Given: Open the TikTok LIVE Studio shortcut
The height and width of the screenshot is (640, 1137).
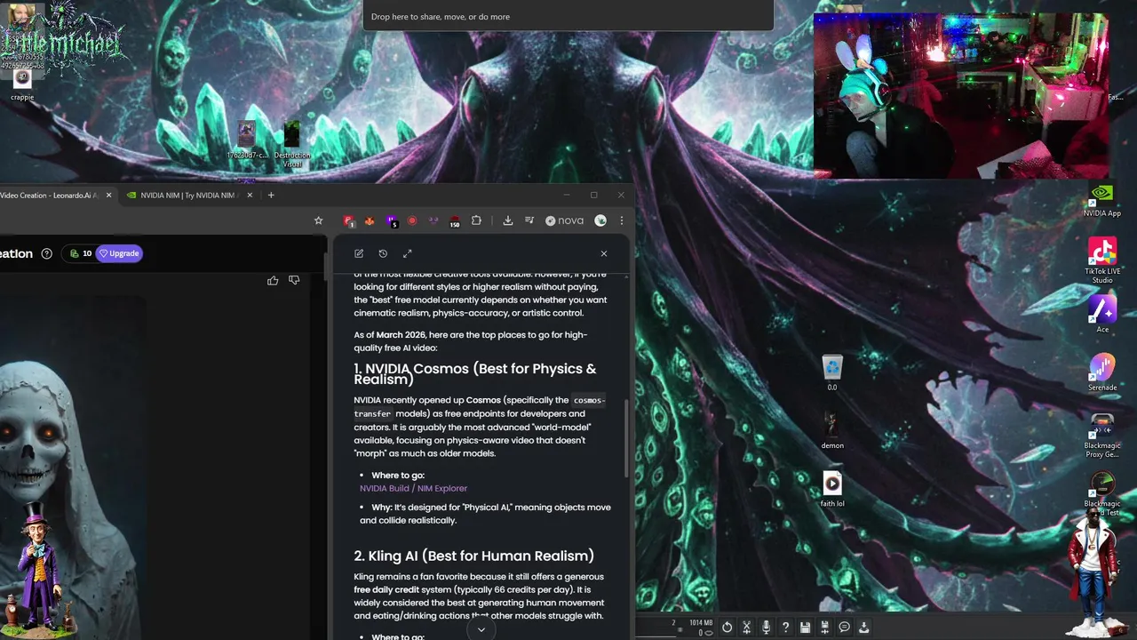Looking at the screenshot, I should (1102, 260).
